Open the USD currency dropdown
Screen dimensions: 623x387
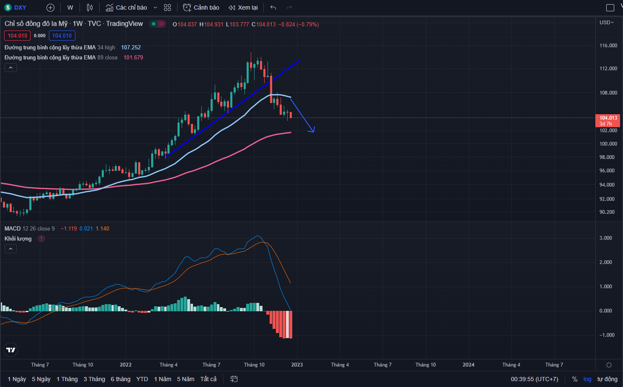606,23
